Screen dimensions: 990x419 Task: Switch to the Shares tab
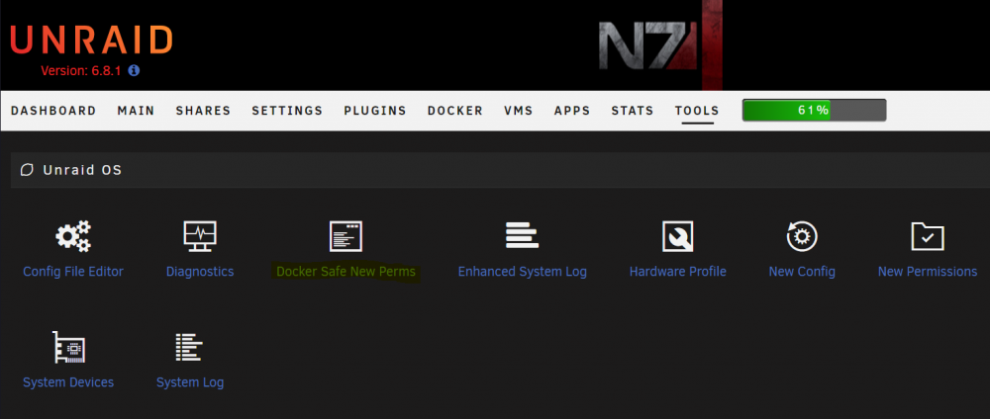point(203,111)
